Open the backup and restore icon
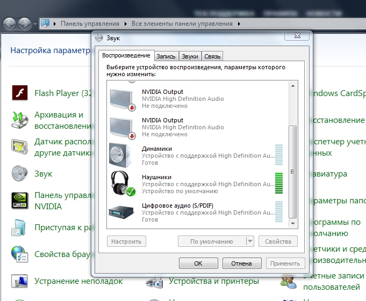The image size is (366, 301). [x=20, y=120]
